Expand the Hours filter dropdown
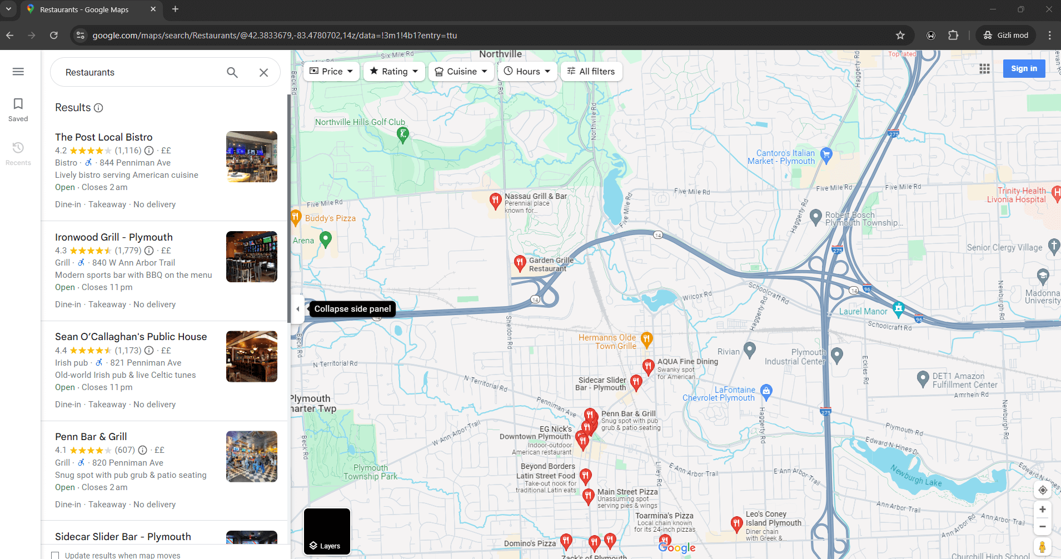Image resolution: width=1061 pixels, height=559 pixels. pos(527,71)
